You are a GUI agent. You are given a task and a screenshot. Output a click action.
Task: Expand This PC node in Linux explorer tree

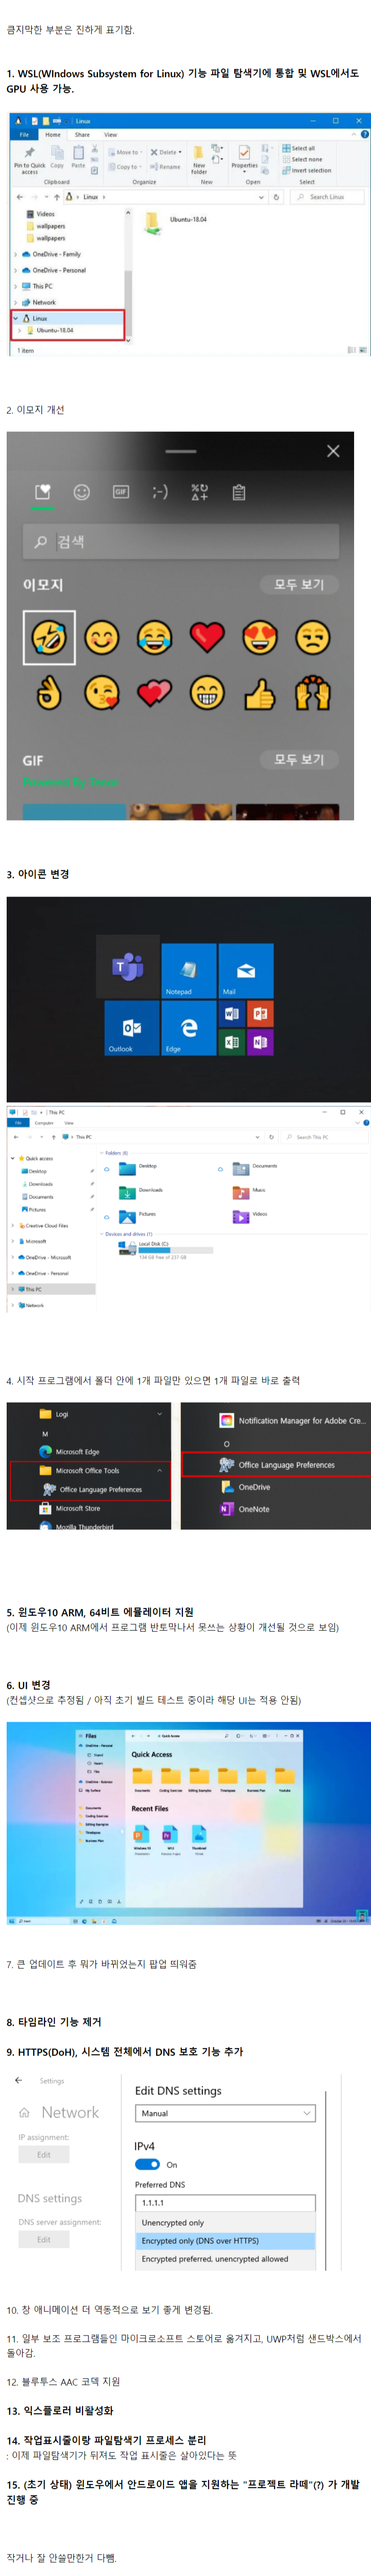coord(16,286)
